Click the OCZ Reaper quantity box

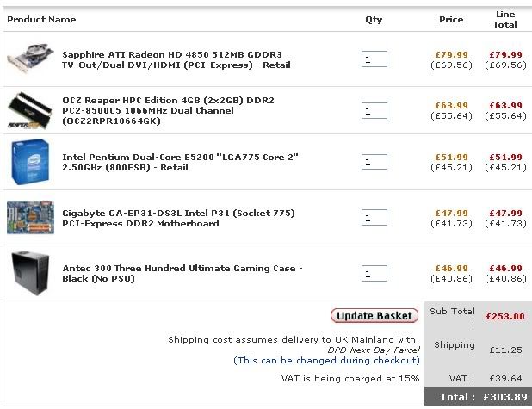click(374, 111)
